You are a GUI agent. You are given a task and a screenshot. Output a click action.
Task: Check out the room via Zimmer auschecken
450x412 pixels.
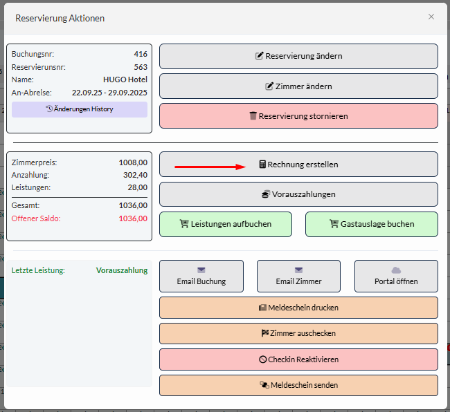(298, 333)
